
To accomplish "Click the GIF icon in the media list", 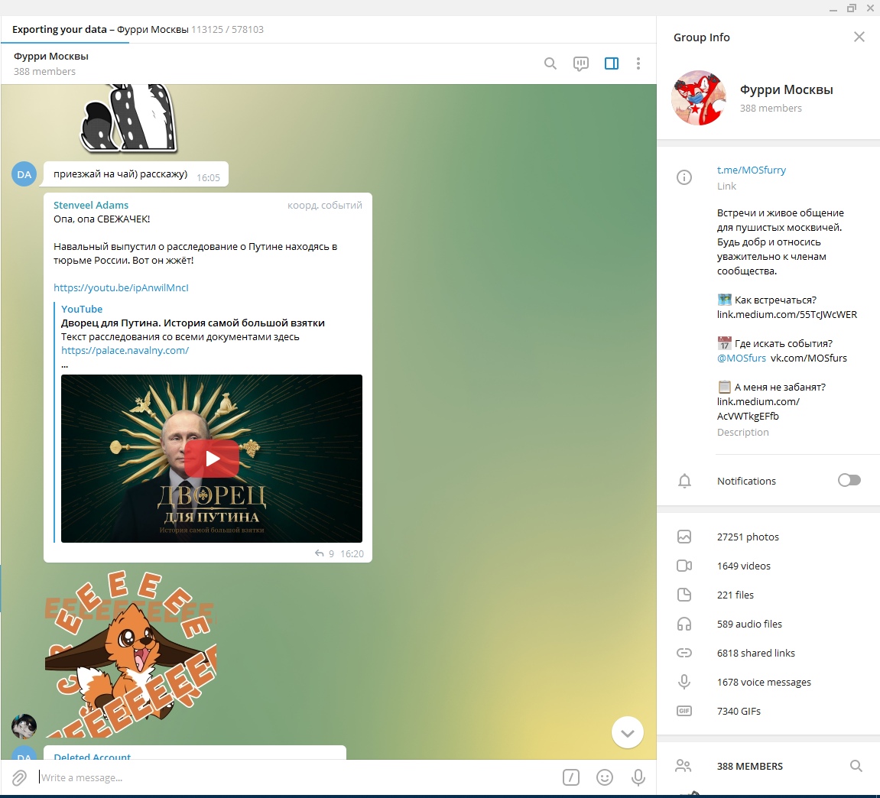I will click(684, 711).
